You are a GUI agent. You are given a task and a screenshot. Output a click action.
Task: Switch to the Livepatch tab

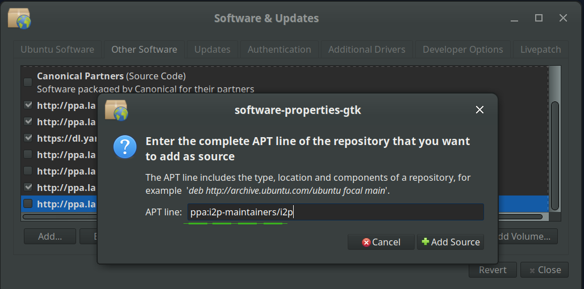[540, 49]
